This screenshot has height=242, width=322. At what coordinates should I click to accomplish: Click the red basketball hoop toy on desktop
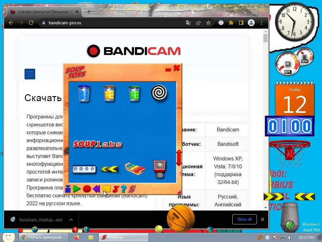[290, 153]
